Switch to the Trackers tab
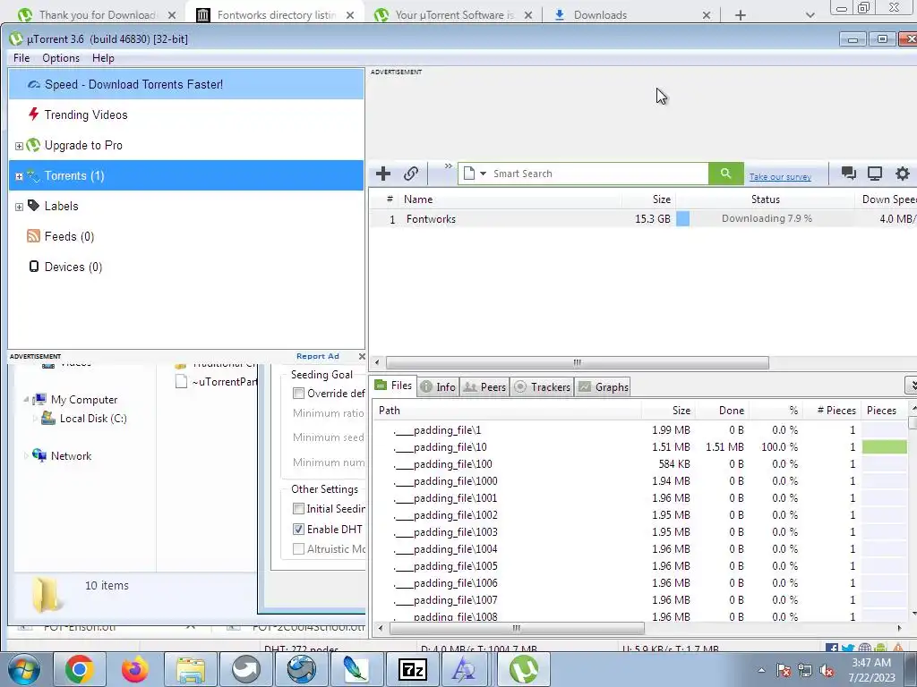 pos(543,386)
